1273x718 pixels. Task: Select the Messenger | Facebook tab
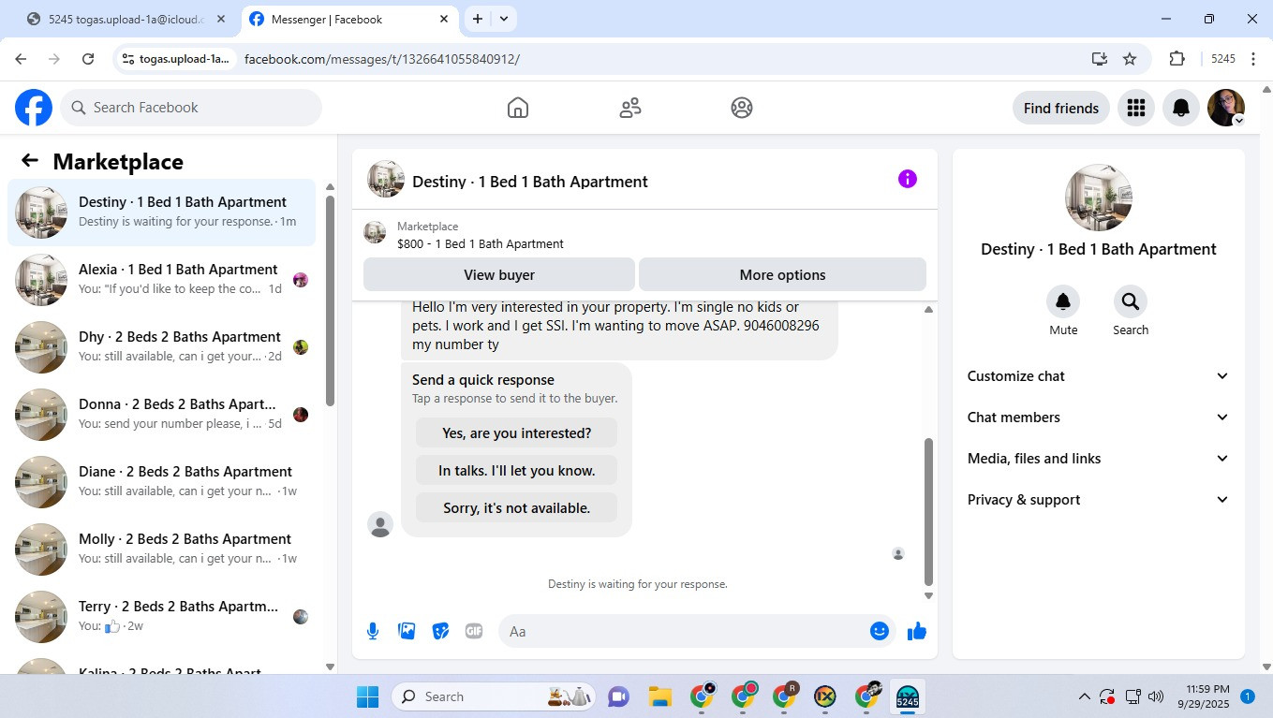coord(350,19)
